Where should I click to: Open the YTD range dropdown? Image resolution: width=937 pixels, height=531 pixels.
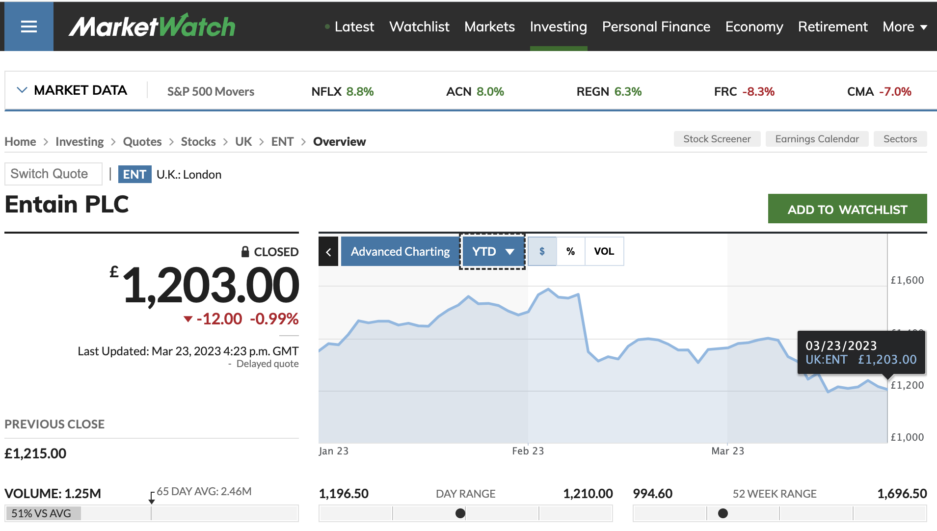[x=493, y=252]
